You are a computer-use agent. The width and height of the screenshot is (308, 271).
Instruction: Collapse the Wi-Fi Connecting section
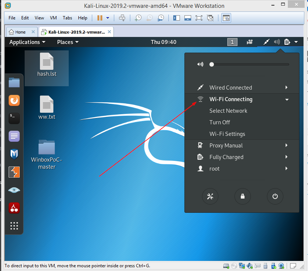(242, 99)
